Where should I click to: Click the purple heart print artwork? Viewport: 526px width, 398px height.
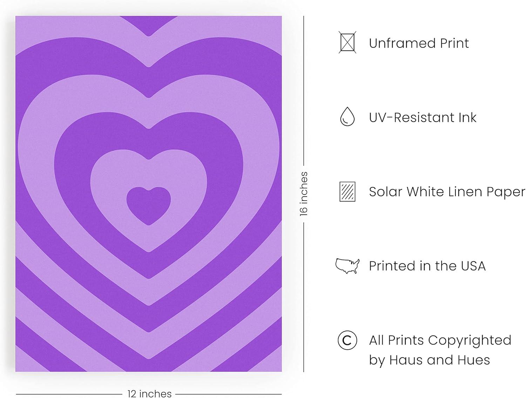pyautogui.click(x=149, y=194)
